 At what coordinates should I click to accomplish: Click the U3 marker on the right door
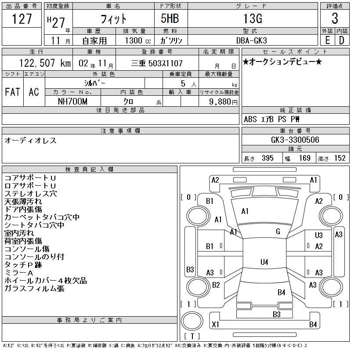(319, 235)
